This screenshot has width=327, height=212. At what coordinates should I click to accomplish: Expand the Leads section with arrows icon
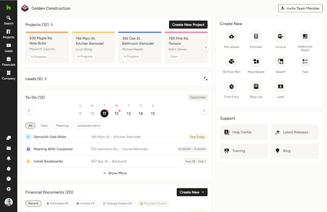[x=206, y=79]
